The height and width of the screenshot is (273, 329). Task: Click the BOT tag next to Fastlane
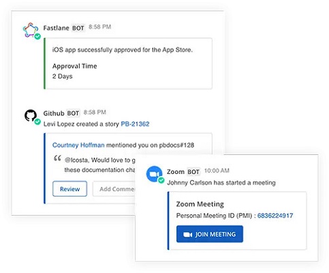click(78, 28)
